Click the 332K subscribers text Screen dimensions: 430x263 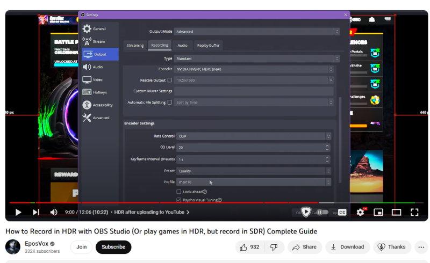(42, 251)
